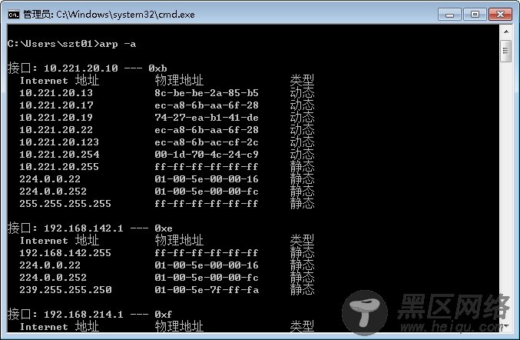Minimize the cmd.exe window
520x340 pixels.
point(449,15)
